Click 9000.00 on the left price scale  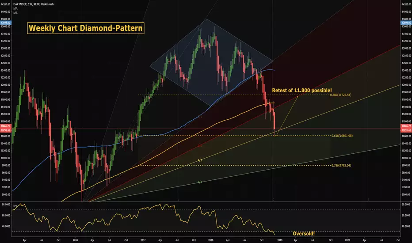click(x=6, y=195)
